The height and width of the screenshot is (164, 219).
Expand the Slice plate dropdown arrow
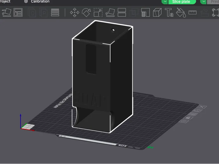pyautogui.click(x=165, y=2)
